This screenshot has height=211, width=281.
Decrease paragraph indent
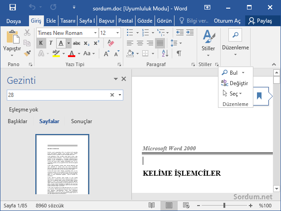[x=180, y=33]
